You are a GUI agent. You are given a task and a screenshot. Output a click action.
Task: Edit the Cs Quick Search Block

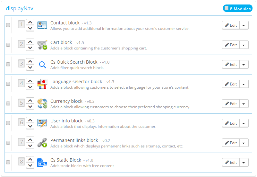click(x=231, y=65)
